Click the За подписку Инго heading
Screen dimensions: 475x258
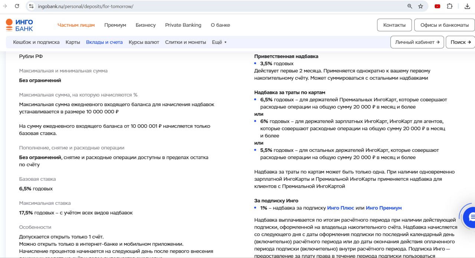click(x=276, y=201)
